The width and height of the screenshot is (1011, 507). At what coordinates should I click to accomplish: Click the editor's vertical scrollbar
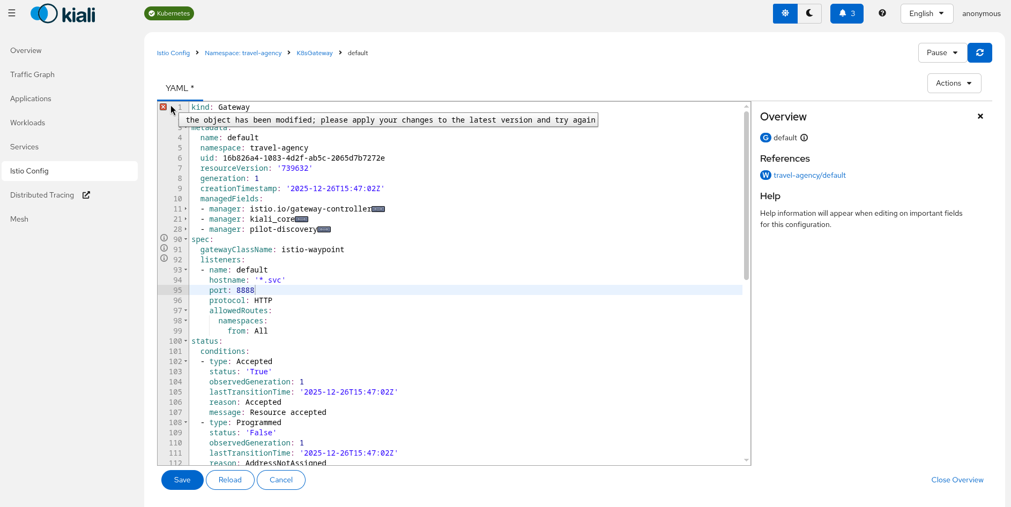tap(746, 193)
